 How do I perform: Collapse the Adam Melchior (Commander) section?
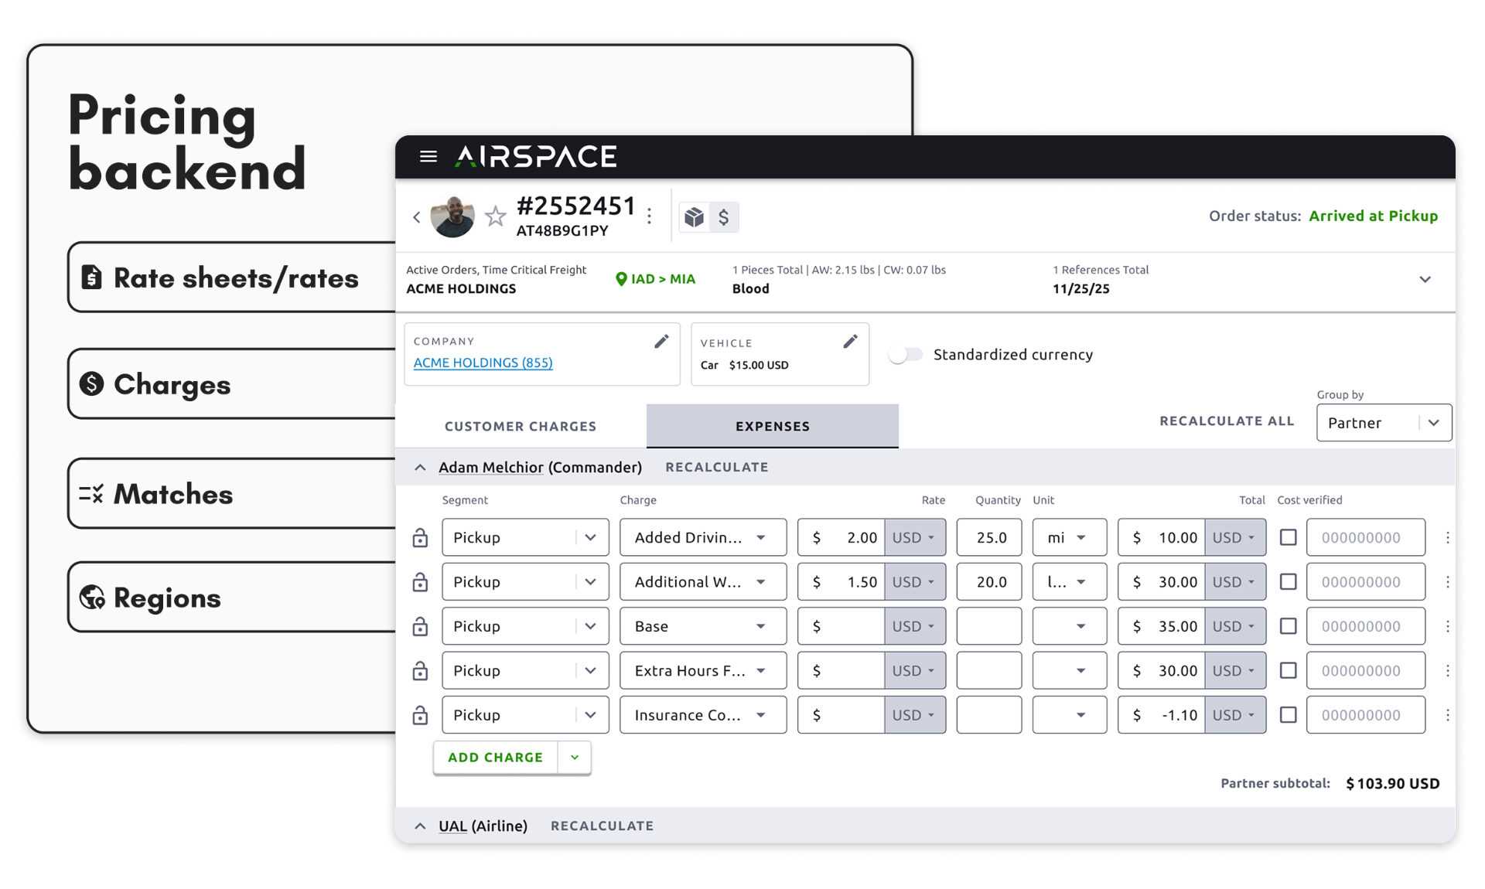(x=420, y=468)
